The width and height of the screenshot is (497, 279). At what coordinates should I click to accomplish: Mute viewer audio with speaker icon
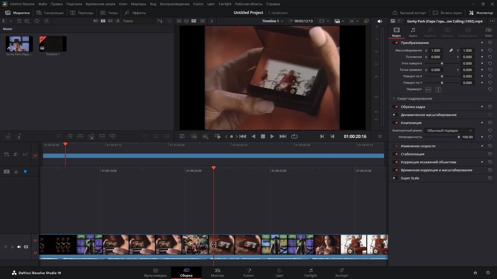pos(379,21)
